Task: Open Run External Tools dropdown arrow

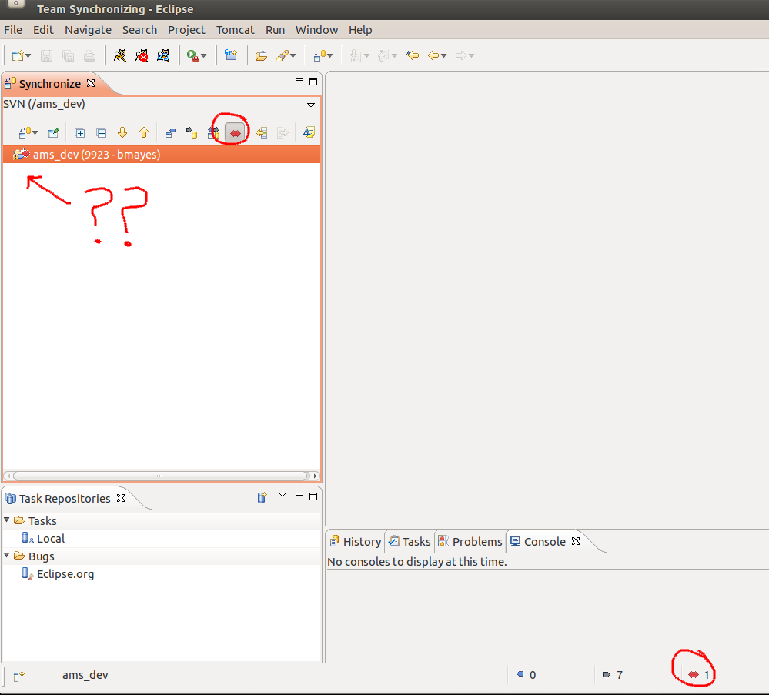Action: (203, 56)
